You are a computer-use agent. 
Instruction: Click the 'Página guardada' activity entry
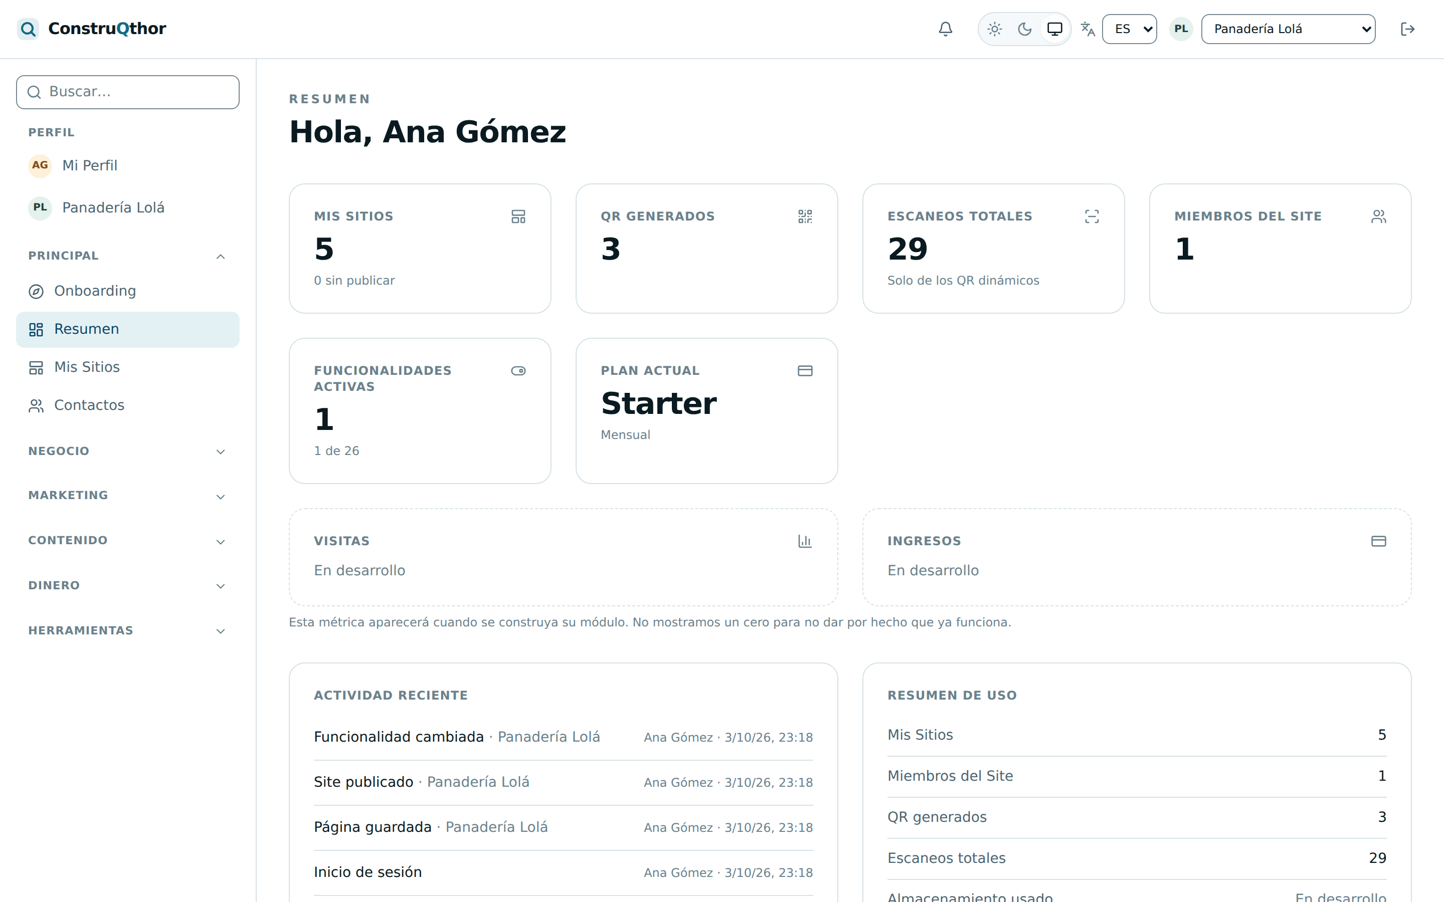tap(563, 827)
